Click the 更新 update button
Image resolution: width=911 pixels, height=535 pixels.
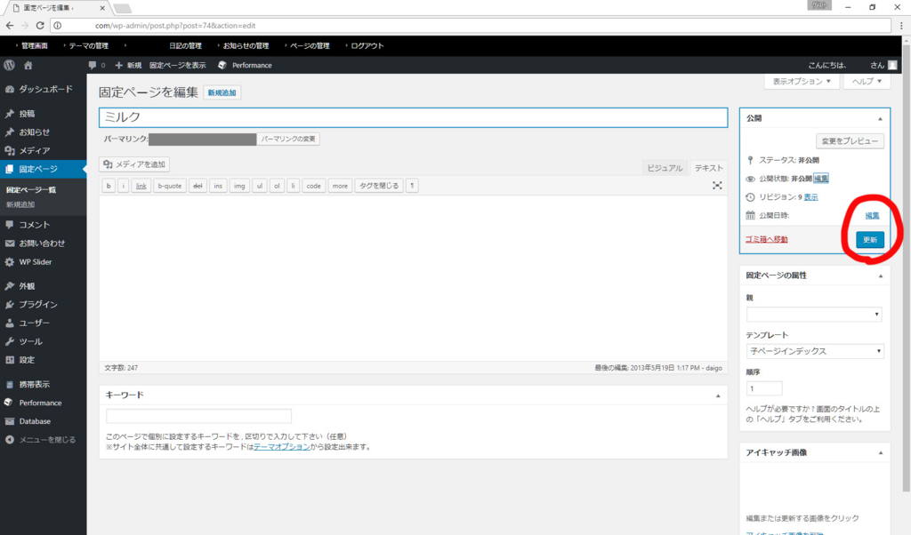point(870,240)
